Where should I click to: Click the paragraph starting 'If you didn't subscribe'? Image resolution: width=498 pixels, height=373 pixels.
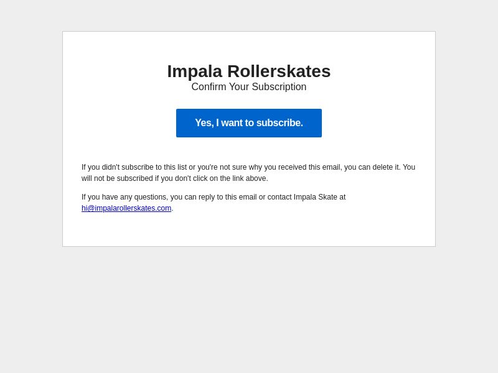point(248,173)
